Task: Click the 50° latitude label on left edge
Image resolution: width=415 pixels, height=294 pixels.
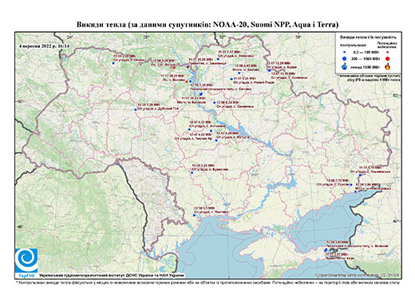Action: [x=20, y=101]
